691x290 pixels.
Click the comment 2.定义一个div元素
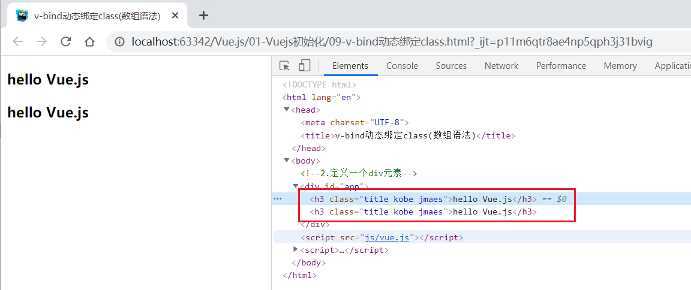[359, 173]
